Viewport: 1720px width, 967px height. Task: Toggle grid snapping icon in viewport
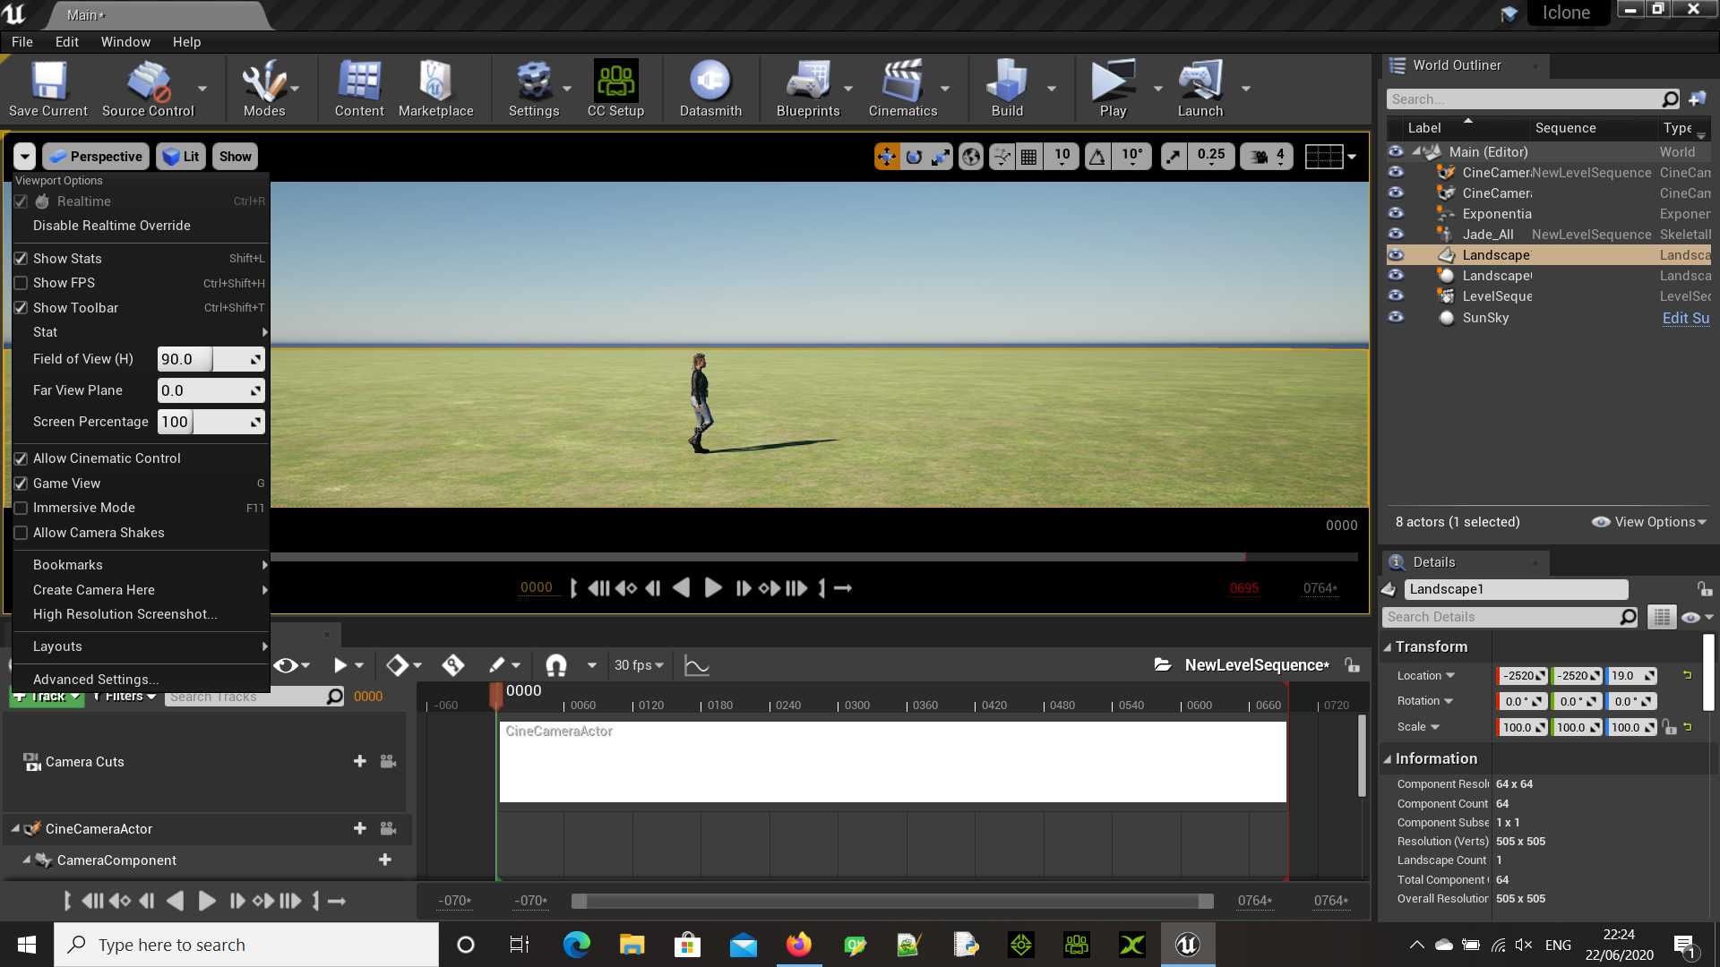1029,157
